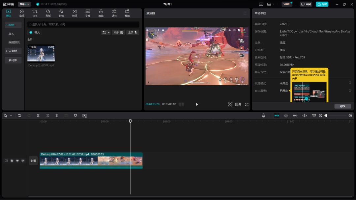Screen dimensions: 356x200
Task: Open the 菜单 menu dropdown
Action: click(24, 4)
